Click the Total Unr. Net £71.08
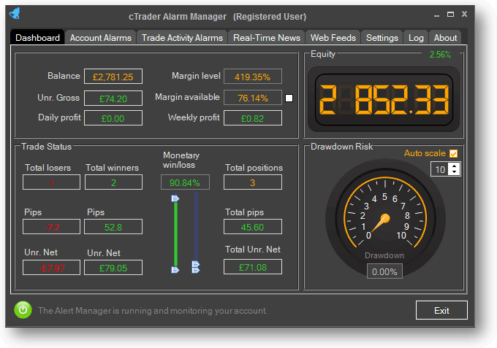 [x=253, y=267]
